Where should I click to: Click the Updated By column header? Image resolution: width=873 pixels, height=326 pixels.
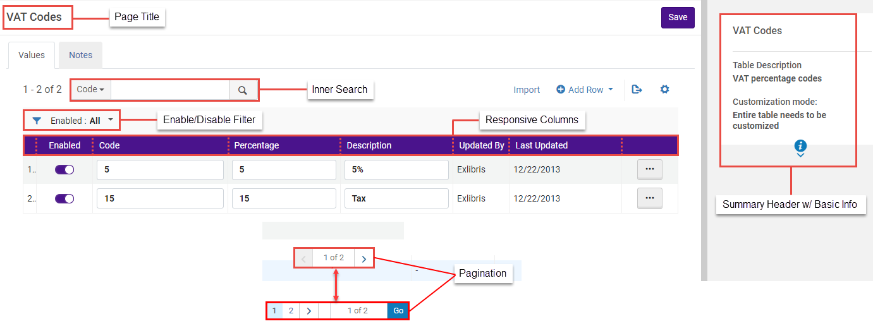pos(482,145)
